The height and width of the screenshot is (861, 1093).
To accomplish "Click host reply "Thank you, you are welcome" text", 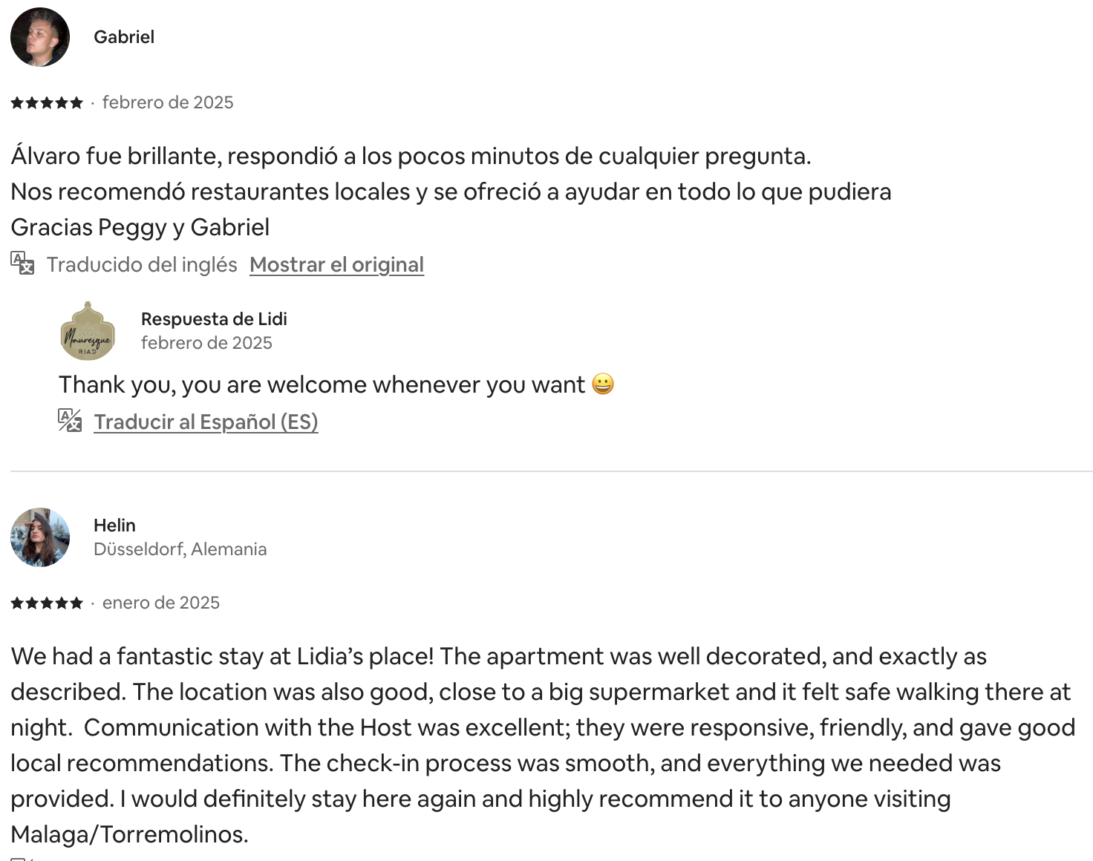I will (x=322, y=384).
